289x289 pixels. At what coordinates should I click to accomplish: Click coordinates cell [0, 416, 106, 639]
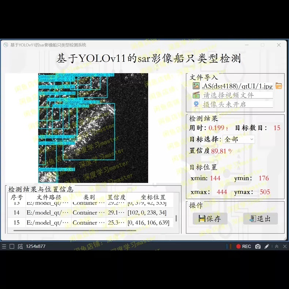pyautogui.click(x=150, y=222)
